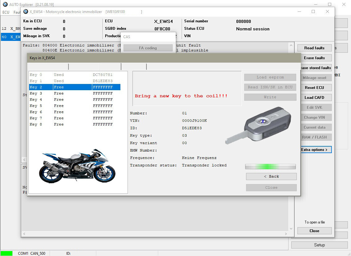Expand Extra options menu
The height and width of the screenshot is (256, 351).
(x=316, y=149)
